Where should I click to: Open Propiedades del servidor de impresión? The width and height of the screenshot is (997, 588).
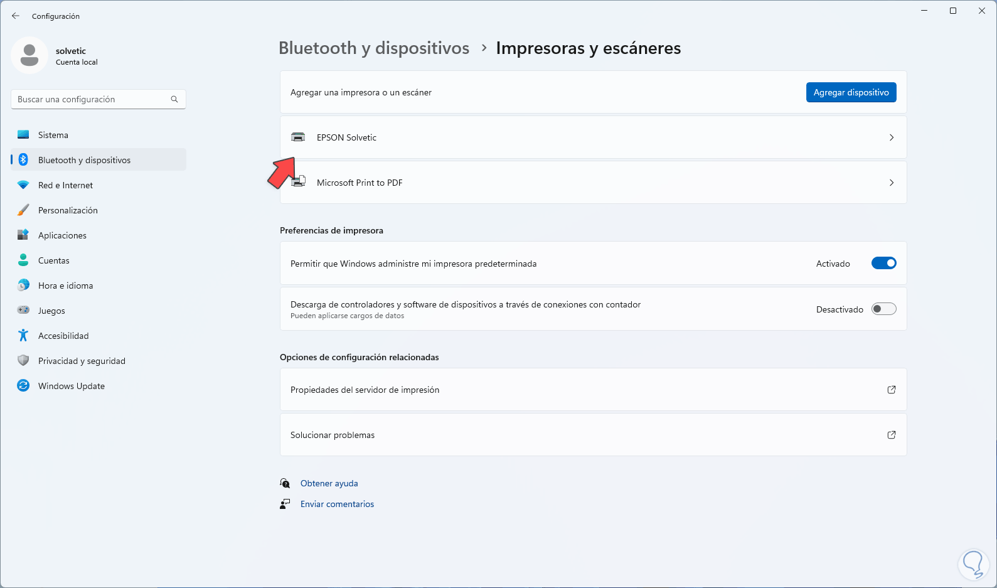pos(594,390)
